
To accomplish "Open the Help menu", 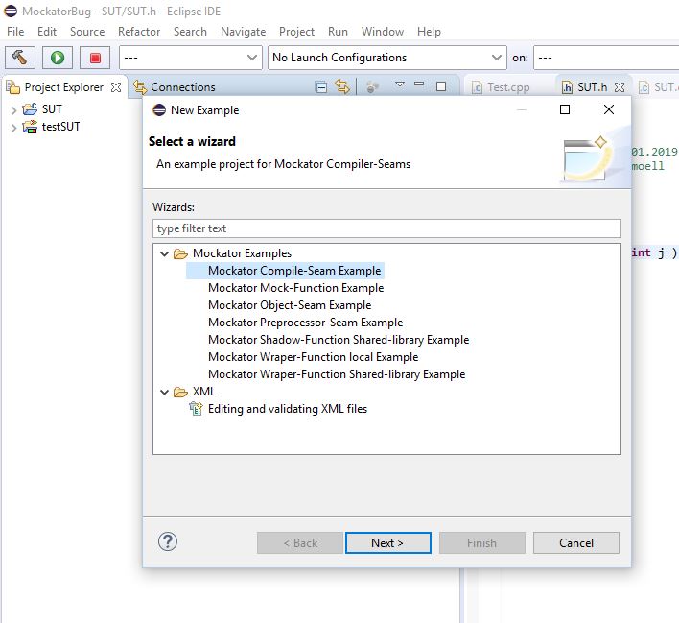I will 429,32.
